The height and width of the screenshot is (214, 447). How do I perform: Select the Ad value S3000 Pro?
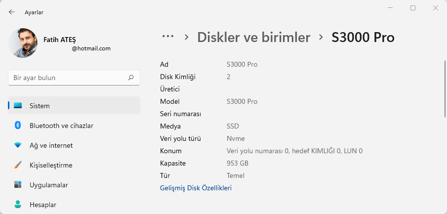coord(242,64)
